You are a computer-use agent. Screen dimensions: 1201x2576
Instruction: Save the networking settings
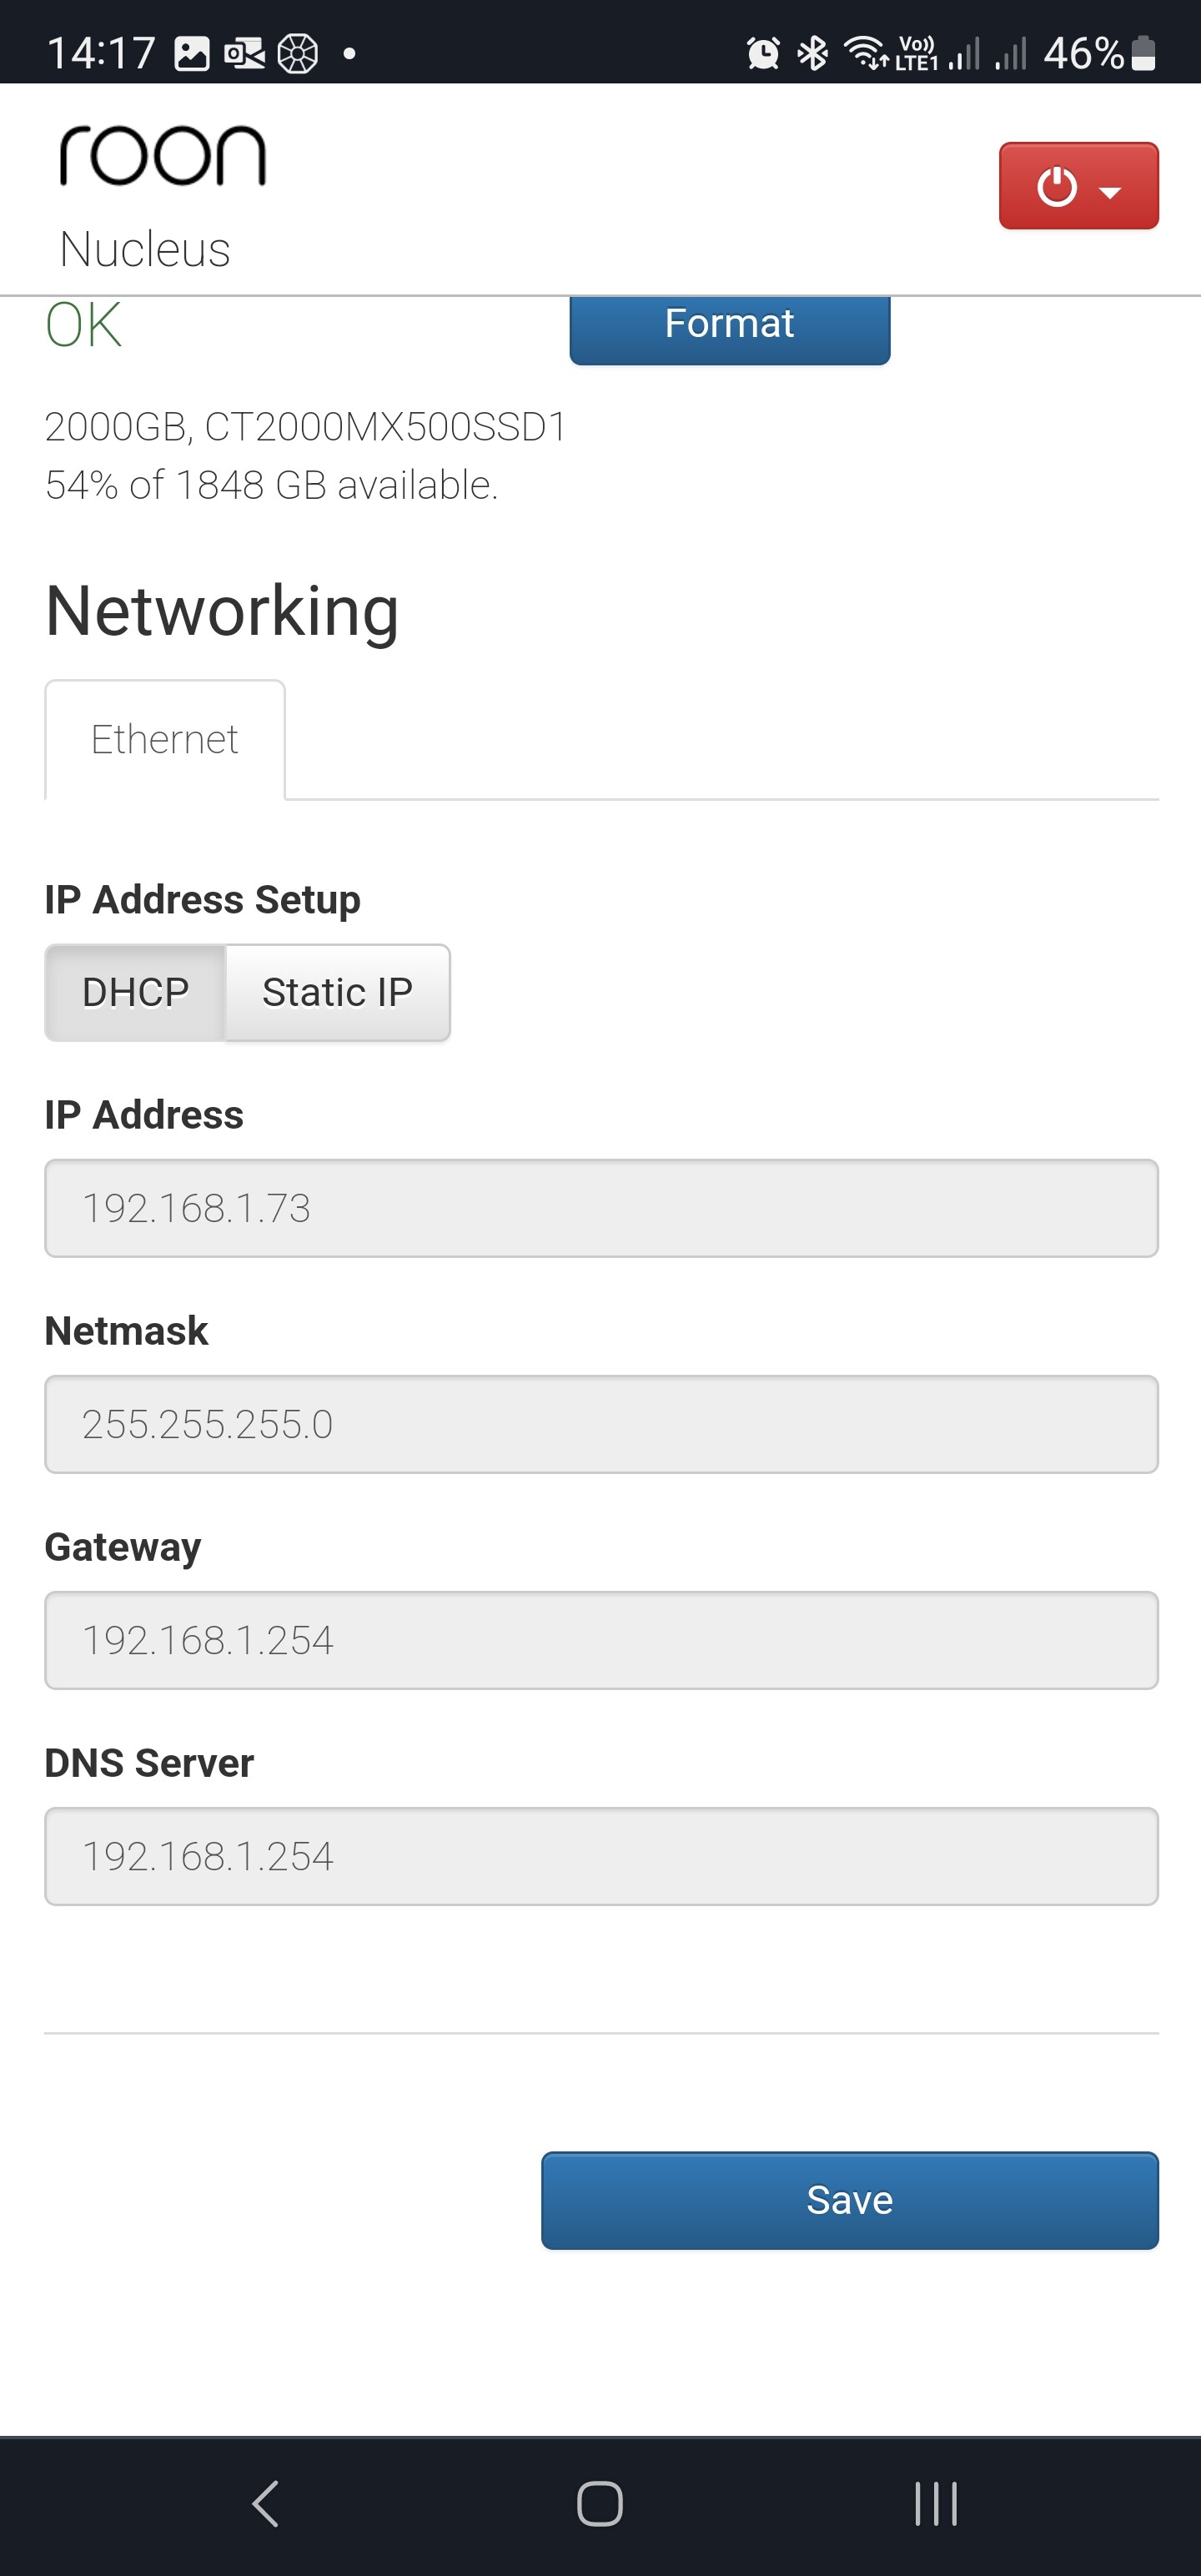point(848,2199)
